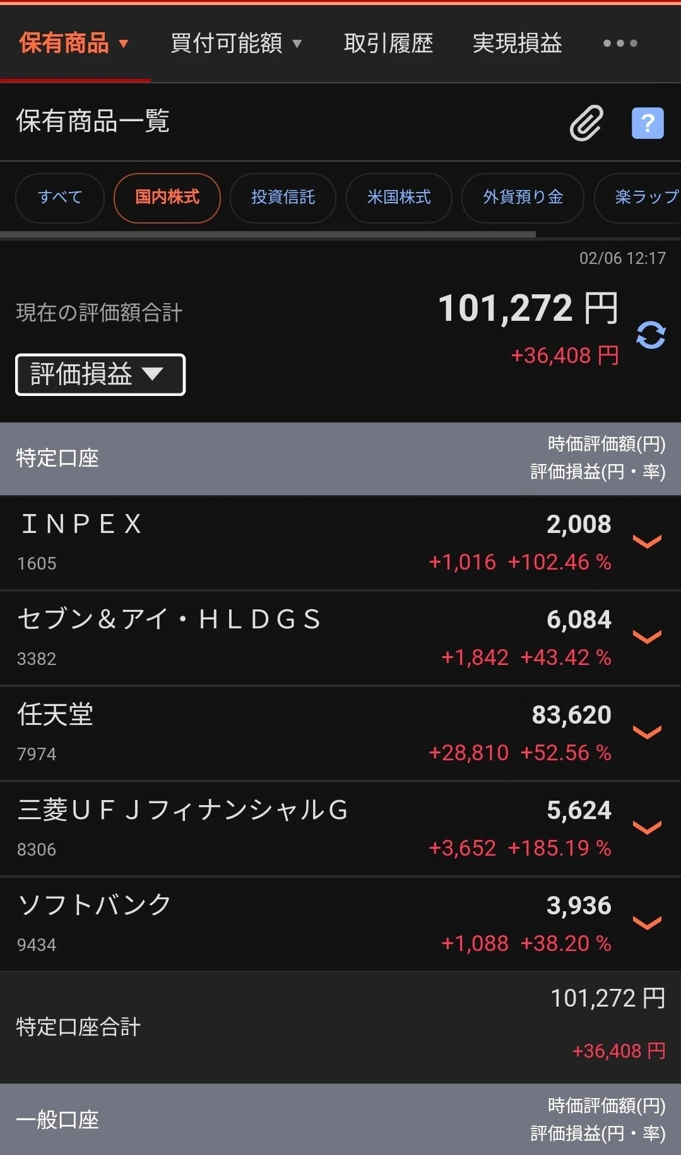Open the 保有商品 tab dropdown arrow
This screenshot has height=1155, width=681.
click(124, 44)
